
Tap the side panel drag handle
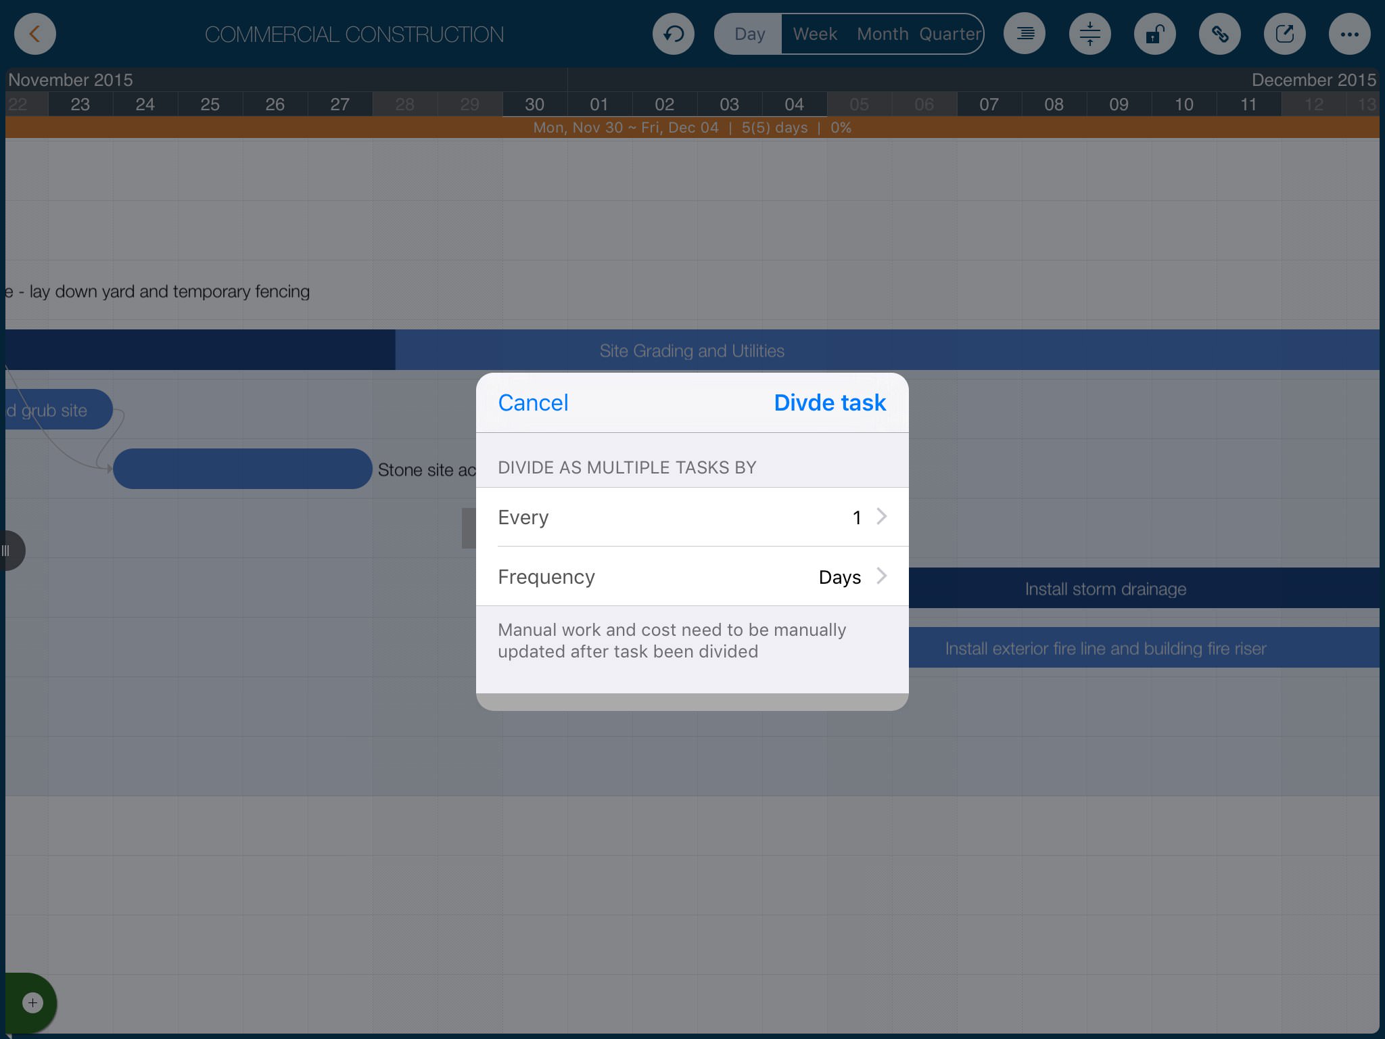pos(9,551)
